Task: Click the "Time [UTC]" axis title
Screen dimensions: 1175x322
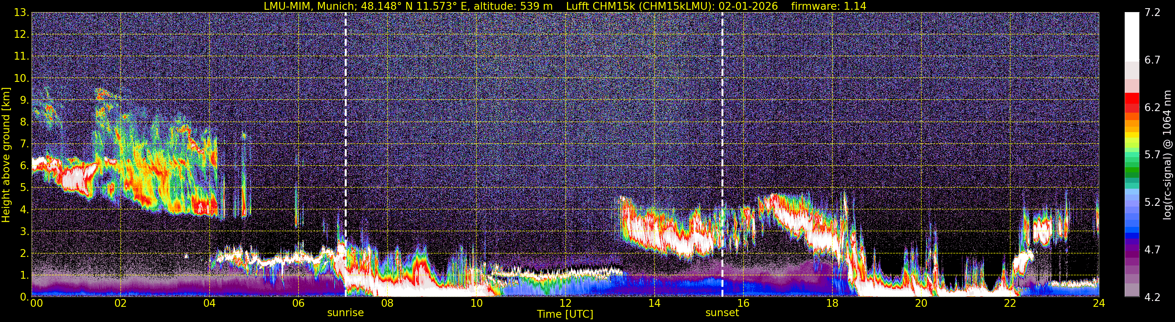Action: click(565, 314)
